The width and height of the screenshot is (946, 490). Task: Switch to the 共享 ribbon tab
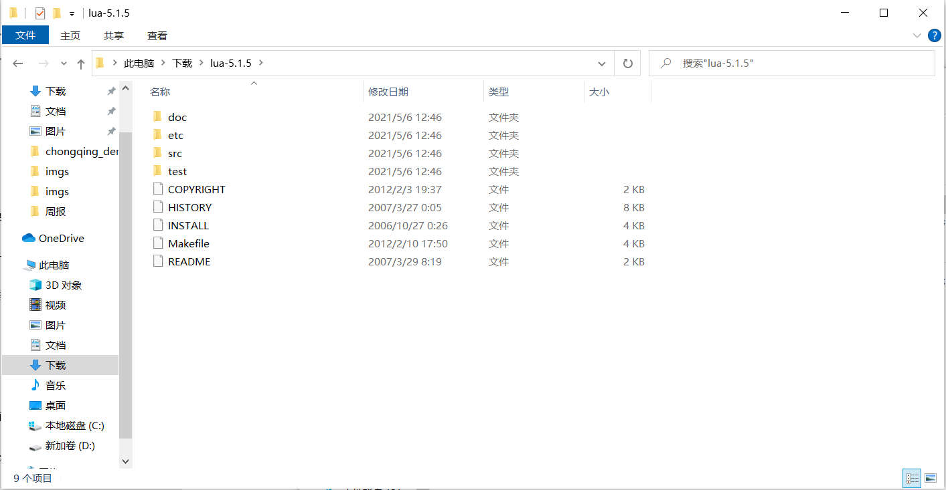click(x=113, y=35)
